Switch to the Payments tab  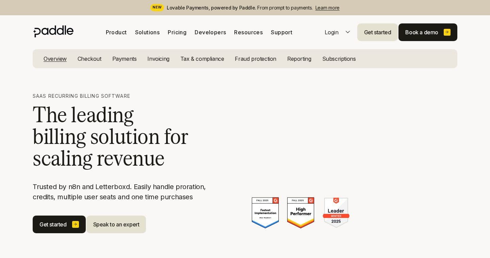click(x=125, y=59)
